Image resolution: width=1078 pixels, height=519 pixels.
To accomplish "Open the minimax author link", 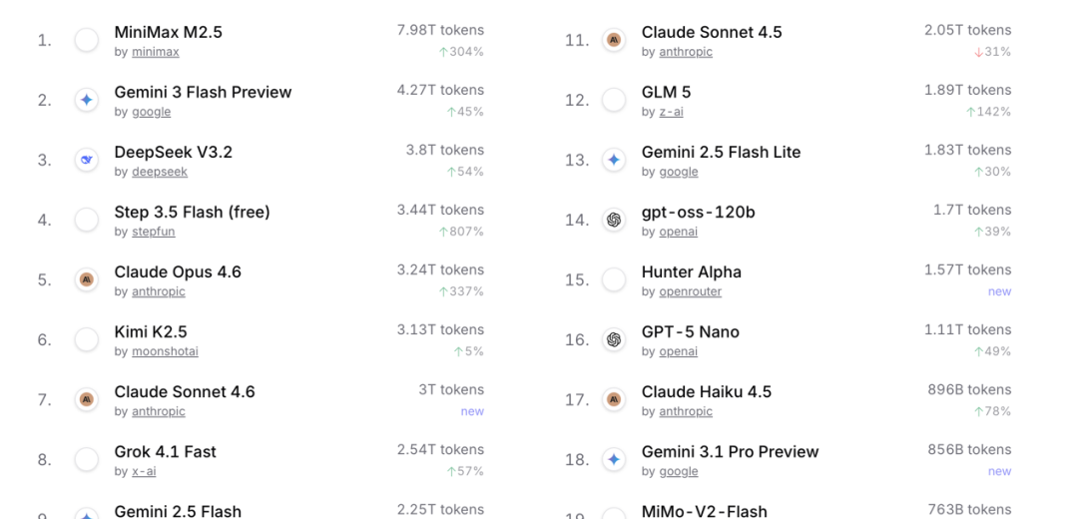I will (x=155, y=52).
